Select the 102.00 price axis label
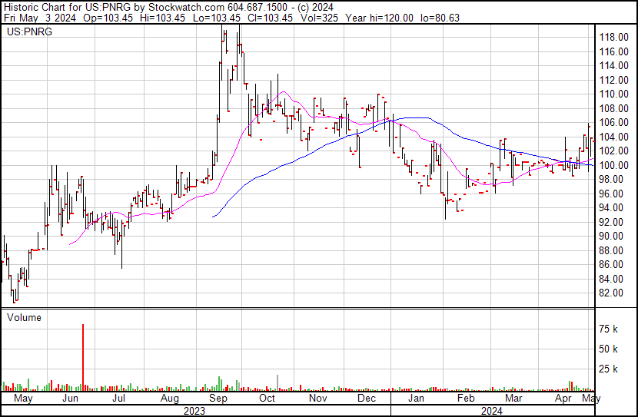This screenshot has width=638, height=417. [x=613, y=151]
